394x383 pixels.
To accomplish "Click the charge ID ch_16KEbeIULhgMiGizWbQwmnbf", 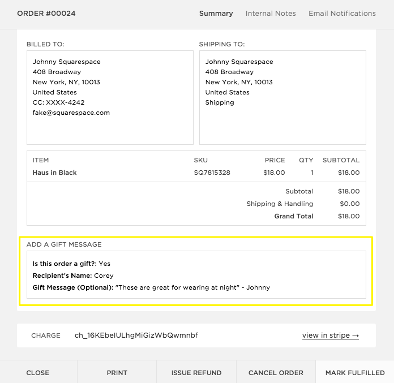I will pos(136,335).
